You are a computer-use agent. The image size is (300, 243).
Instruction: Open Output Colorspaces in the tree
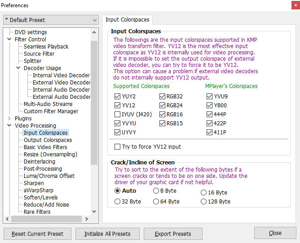[x=48, y=140]
